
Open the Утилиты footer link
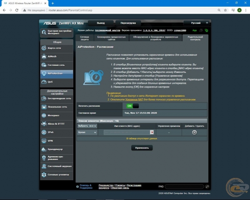(120, 185)
